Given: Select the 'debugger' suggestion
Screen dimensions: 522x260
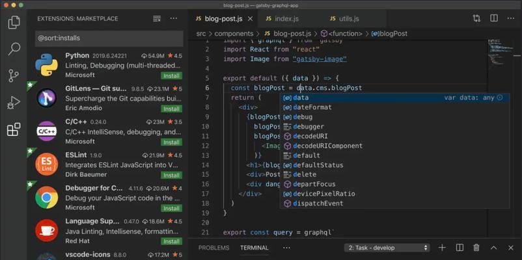Looking at the screenshot, I should click(x=394, y=127).
